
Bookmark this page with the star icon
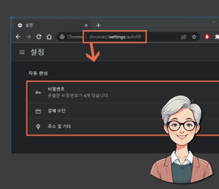(194, 37)
